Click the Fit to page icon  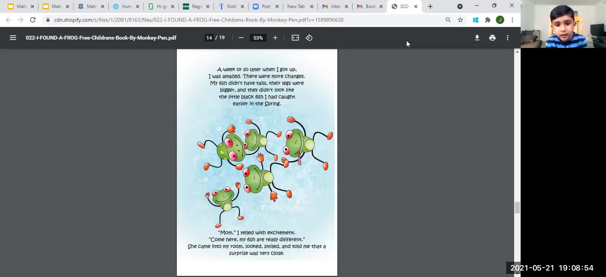pos(295,38)
